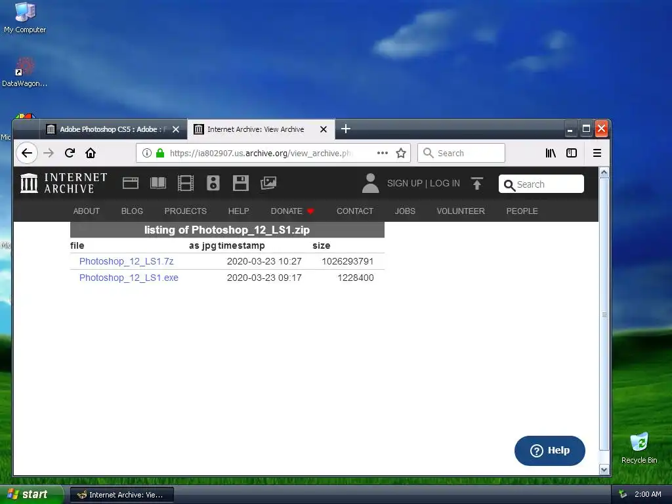Open the Firefox library icon
The width and height of the screenshot is (672, 504).
(551, 153)
